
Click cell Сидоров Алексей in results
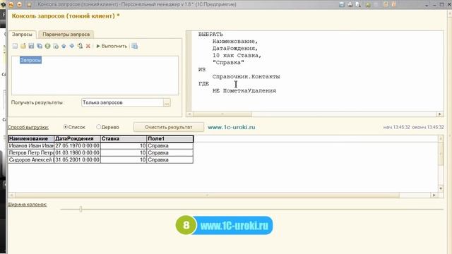tap(31, 159)
